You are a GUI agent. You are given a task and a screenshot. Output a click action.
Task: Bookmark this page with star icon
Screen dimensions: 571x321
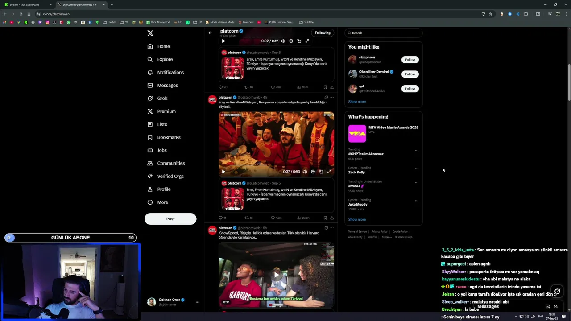pyautogui.click(x=491, y=14)
